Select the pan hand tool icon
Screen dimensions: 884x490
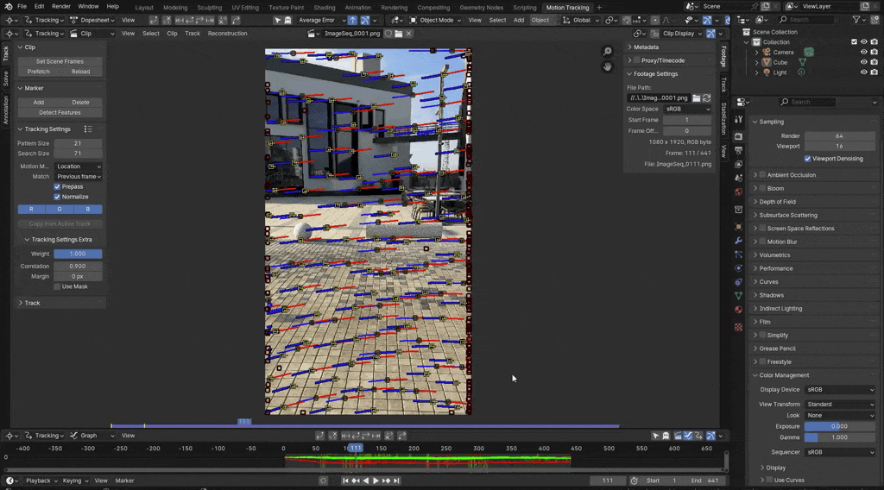[608, 66]
